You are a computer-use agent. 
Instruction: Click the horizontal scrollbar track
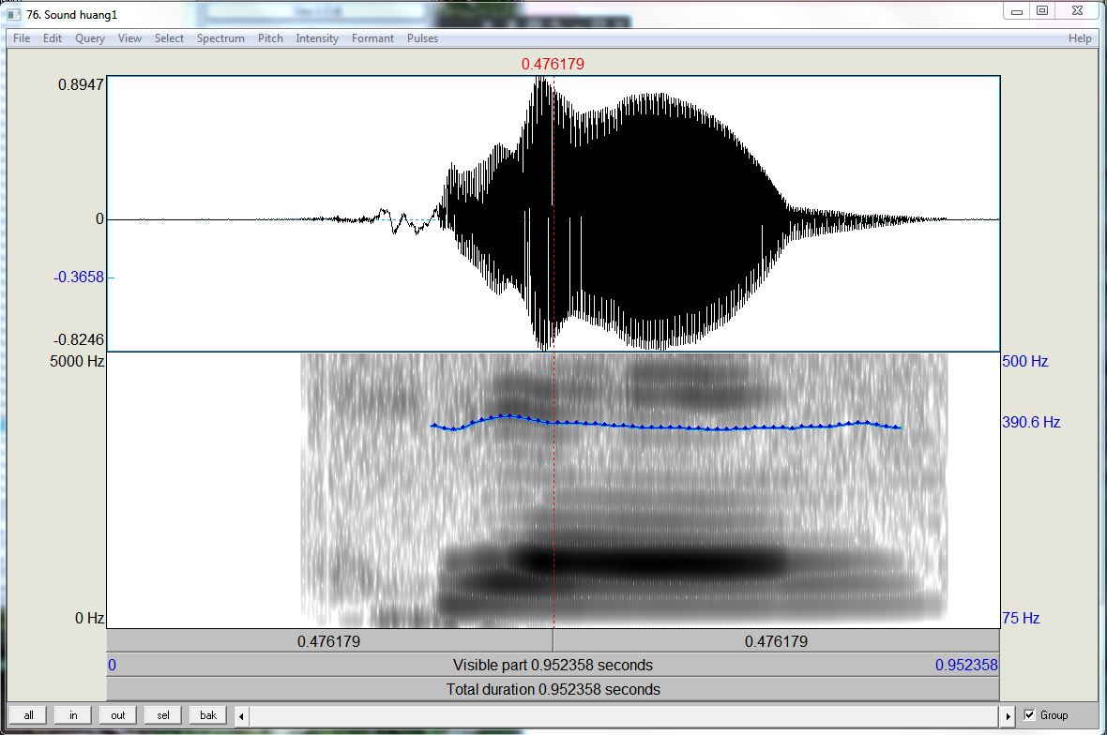625,716
